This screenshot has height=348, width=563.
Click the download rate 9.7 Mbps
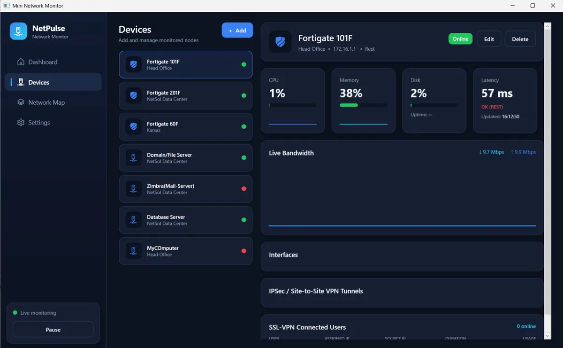pos(491,152)
